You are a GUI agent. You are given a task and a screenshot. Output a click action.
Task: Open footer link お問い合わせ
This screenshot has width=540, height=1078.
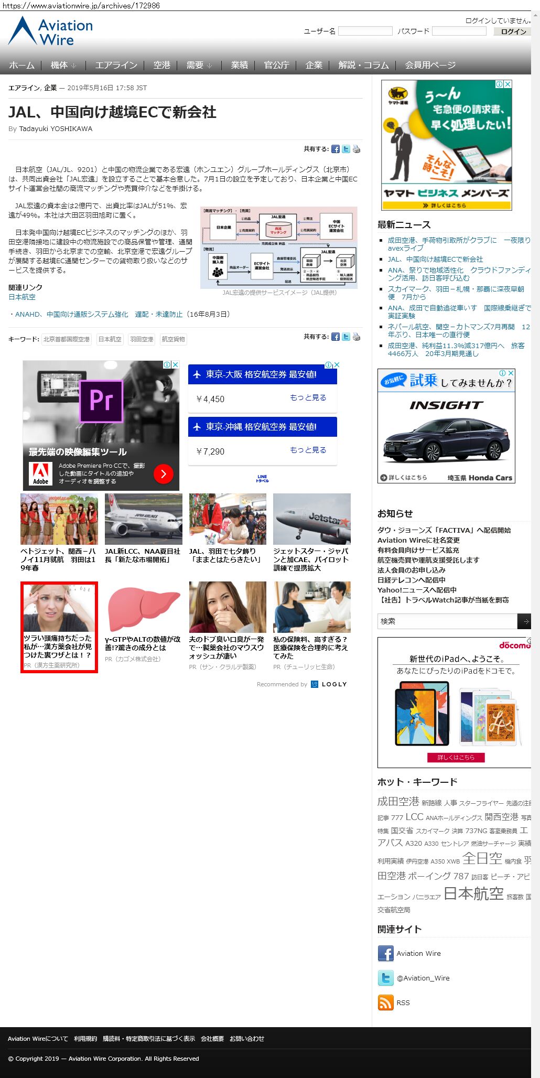[247, 1038]
